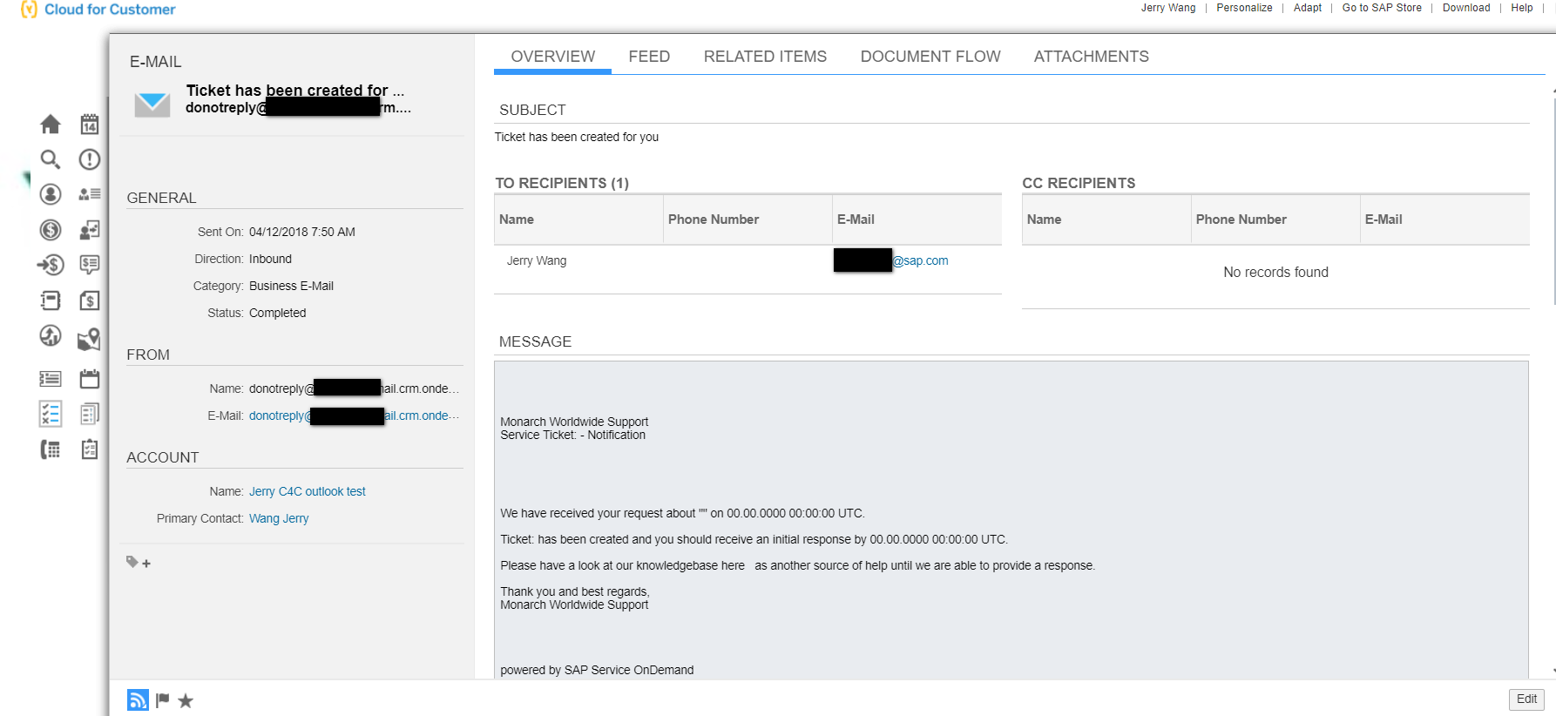This screenshot has height=716, width=1556.
Task: Open the Personalize menu
Action: 1244,8
